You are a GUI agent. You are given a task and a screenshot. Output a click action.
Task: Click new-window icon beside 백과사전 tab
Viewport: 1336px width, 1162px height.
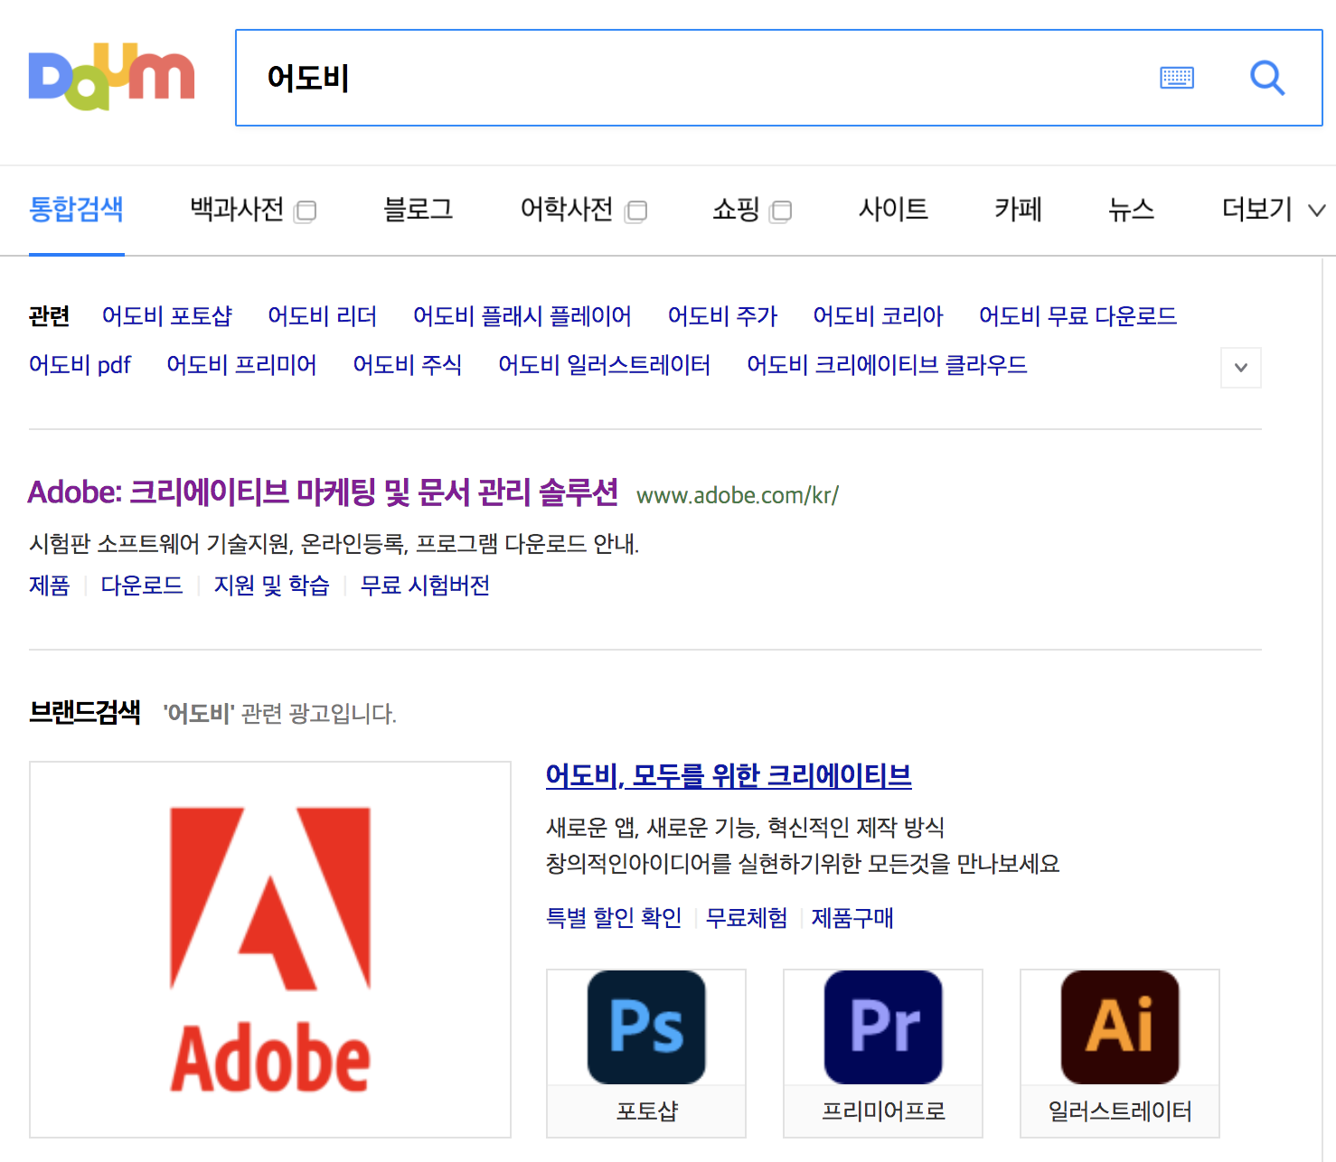click(x=306, y=211)
